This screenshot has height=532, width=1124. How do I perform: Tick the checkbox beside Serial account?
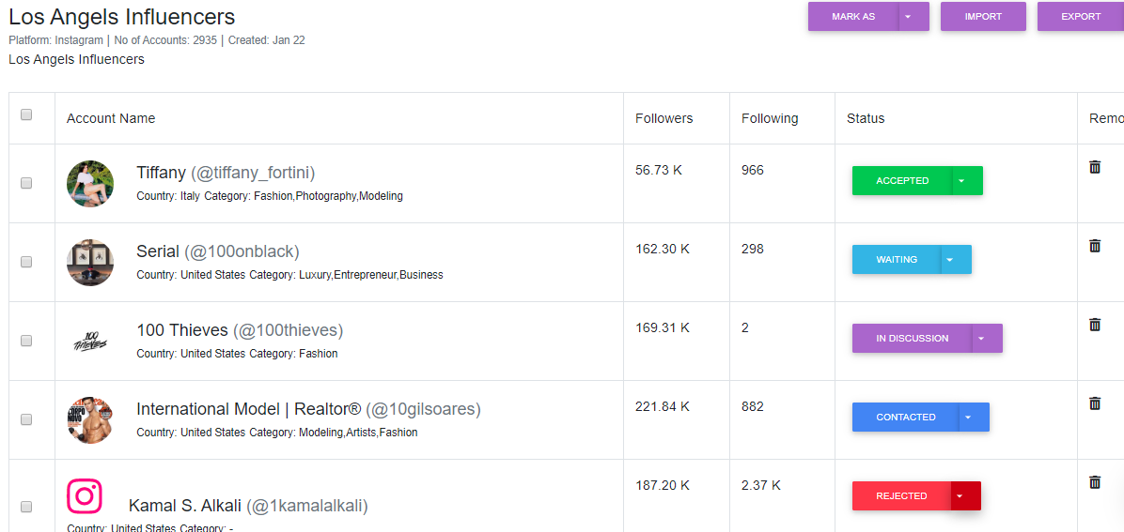[26, 262]
